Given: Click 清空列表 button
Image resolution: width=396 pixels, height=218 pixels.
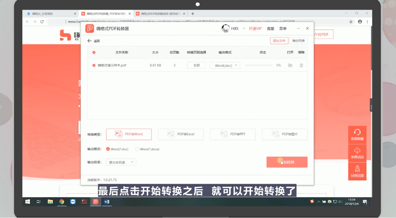Looking at the screenshot, I should coord(298,41).
